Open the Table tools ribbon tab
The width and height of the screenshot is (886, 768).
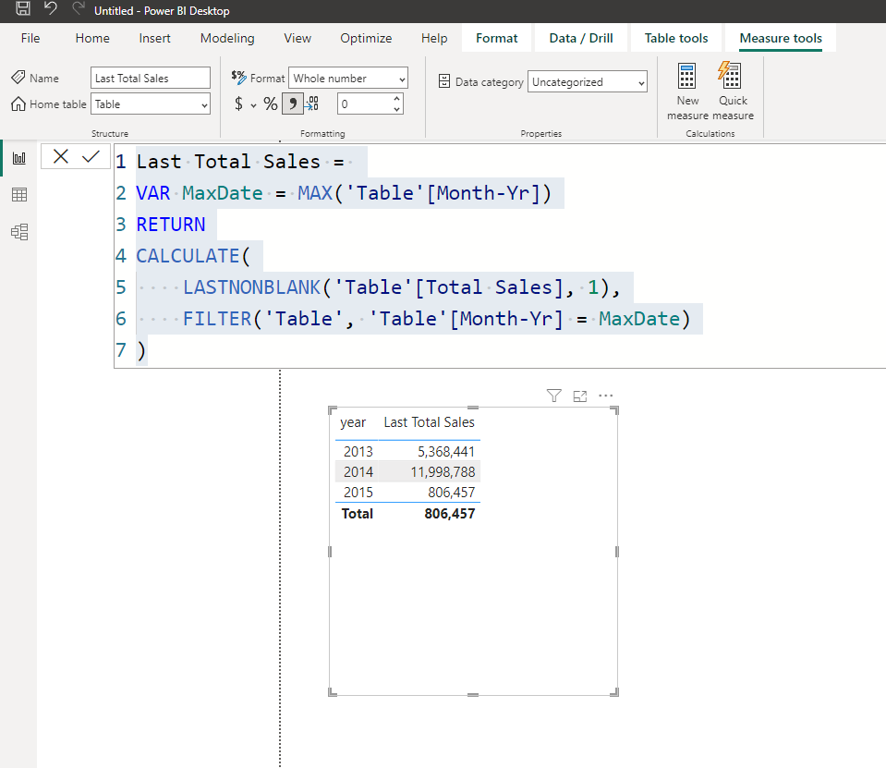[x=676, y=38]
